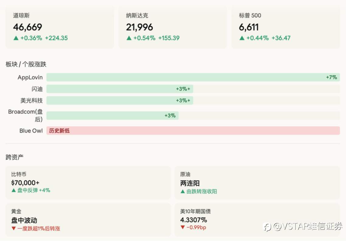Screen dimensions: 346x241
Task: Select the 原油 两连阳 card
Action: (257, 183)
